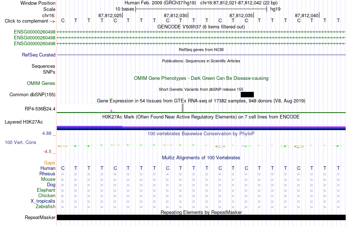
Task: Click the 'RepeatMasker' track label
Action: coord(40,217)
